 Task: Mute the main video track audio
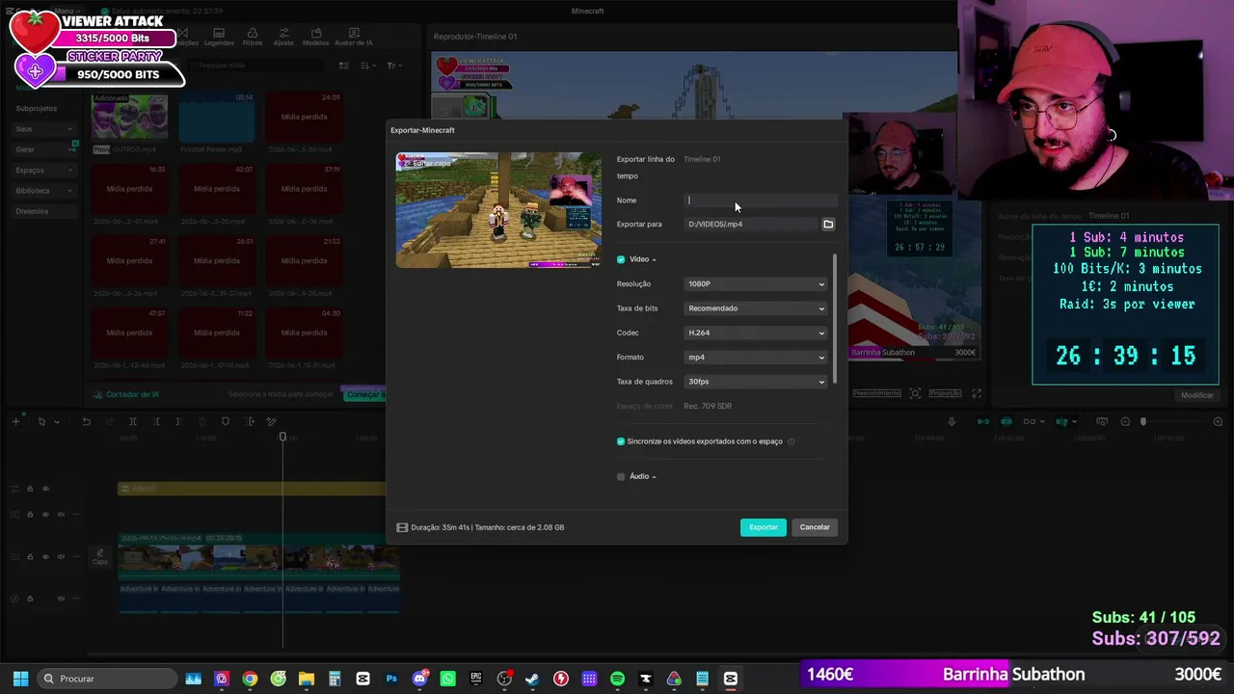tap(61, 556)
